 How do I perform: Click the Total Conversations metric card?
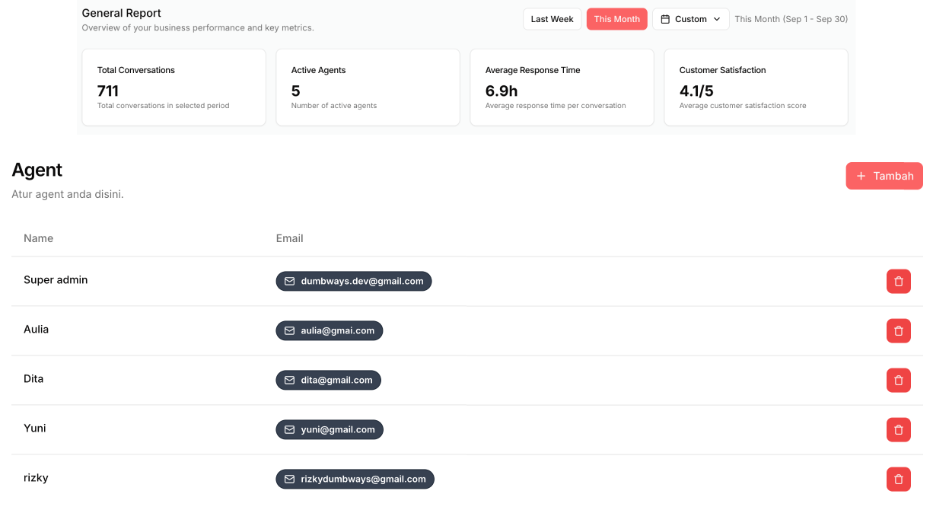click(174, 87)
